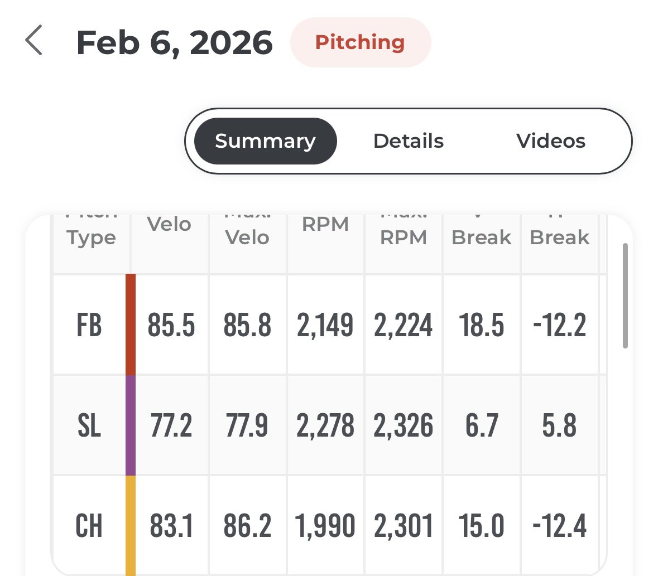This screenshot has height=576, width=658.
Task: Select the Summary tab
Action: click(x=265, y=141)
